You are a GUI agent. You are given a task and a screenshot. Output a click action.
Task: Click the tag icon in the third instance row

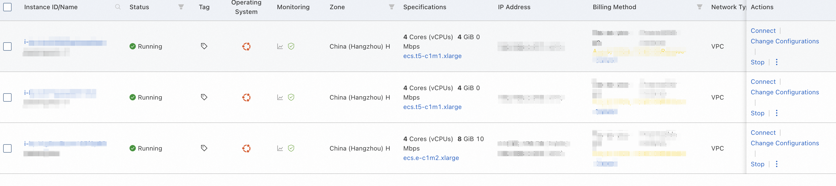(x=204, y=148)
